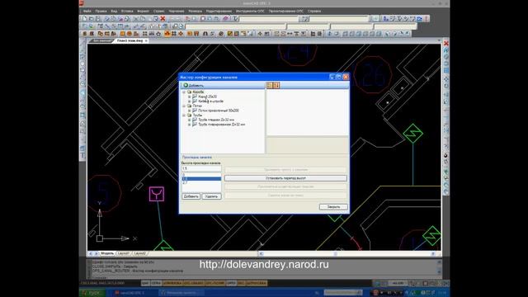The height and width of the screenshot is (297, 528).
Task: Click the New document icon in top toolbar
Action: tap(84, 18)
